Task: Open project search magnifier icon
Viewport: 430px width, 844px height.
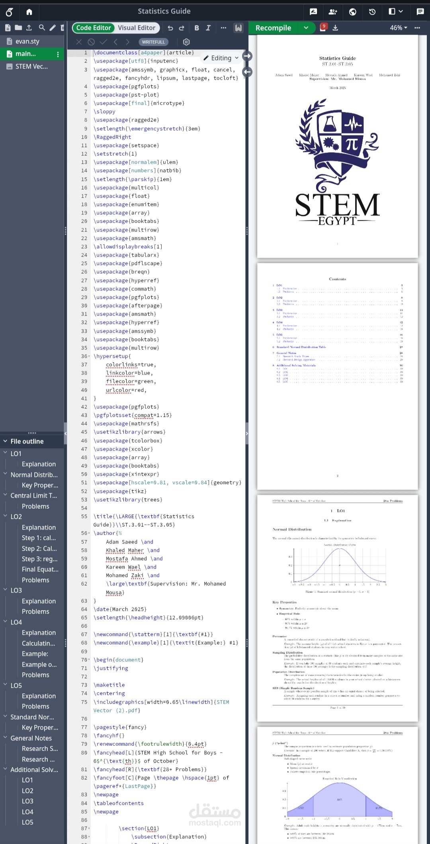Action: point(42,27)
